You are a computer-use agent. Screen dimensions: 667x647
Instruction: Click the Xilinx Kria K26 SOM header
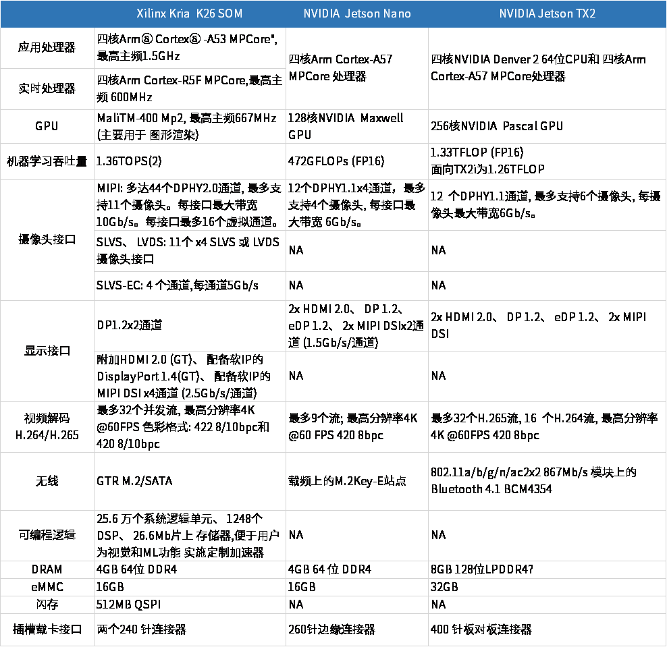click(189, 13)
